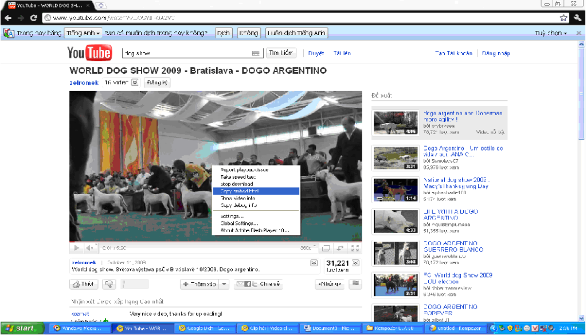Close the translate bar
This screenshot has width=587, height=335.
pos(578,33)
